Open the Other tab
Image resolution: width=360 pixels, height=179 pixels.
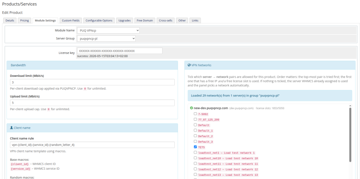point(182,21)
